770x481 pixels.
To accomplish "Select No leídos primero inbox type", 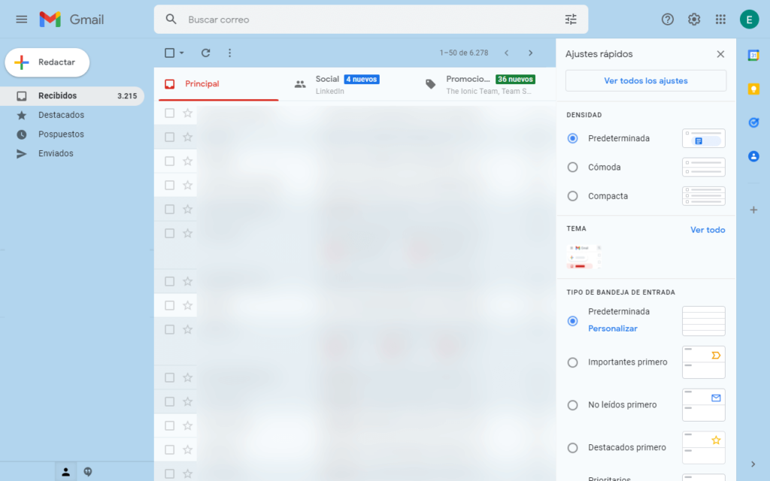I will coord(573,405).
